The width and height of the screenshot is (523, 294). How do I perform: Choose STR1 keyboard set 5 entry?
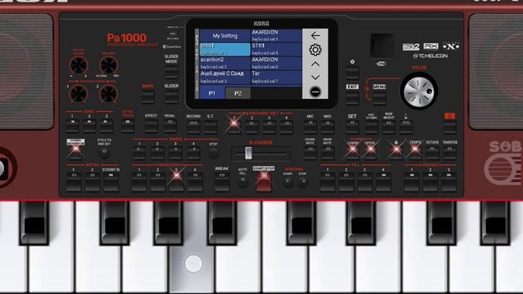click(x=276, y=49)
